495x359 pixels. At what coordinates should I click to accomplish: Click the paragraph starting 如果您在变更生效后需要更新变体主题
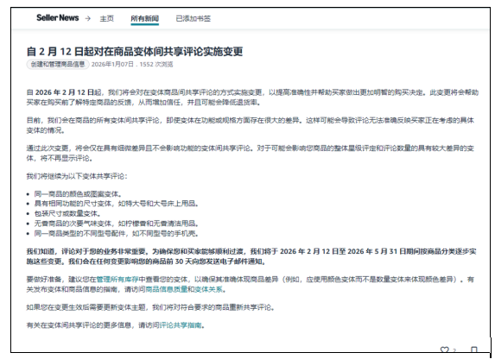click(150, 307)
